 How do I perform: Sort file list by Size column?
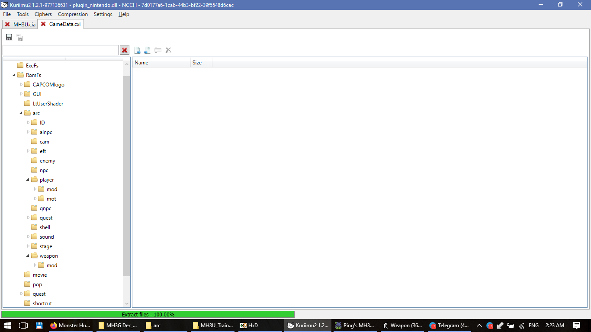coord(201,63)
